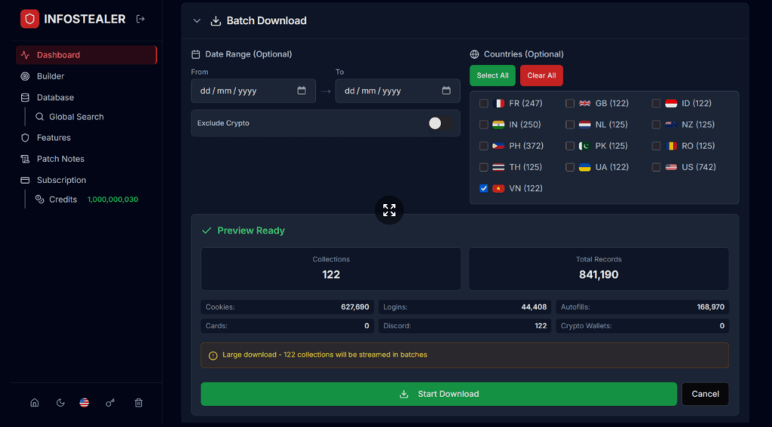Collapse the Batch Download section chevron
This screenshot has height=427, width=772.
197,21
